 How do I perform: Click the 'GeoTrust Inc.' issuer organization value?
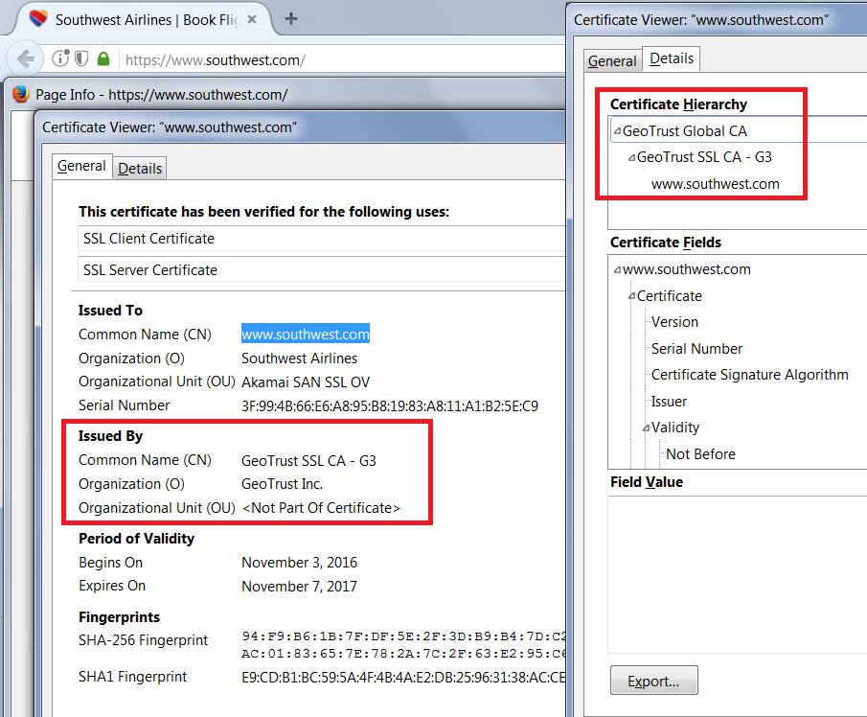pyautogui.click(x=282, y=484)
